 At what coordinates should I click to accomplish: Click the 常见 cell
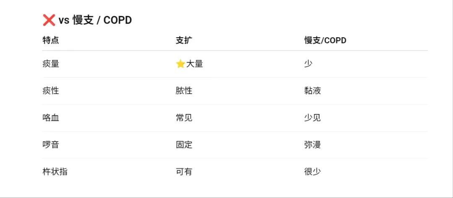tap(184, 118)
